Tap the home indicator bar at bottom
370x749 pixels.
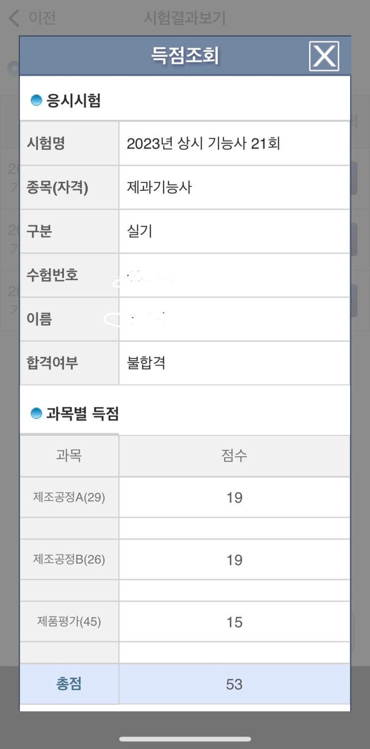coord(185,739)
